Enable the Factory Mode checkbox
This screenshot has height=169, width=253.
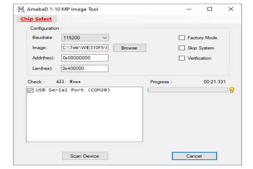point(182,38)
